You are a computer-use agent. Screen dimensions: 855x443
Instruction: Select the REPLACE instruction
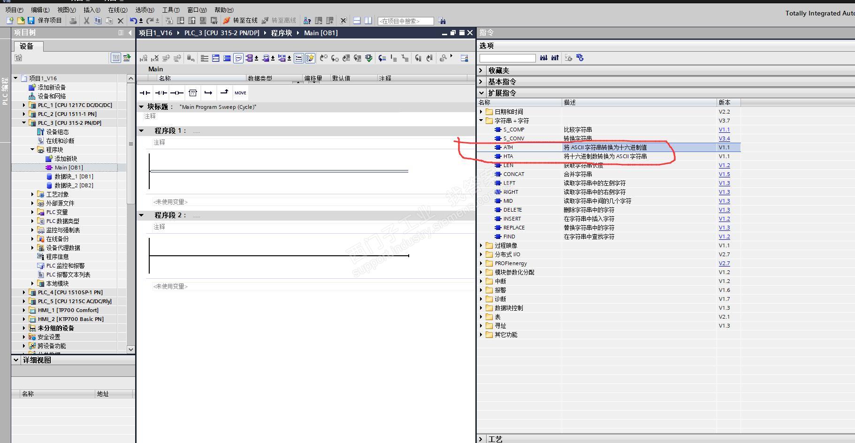[514, 228]
